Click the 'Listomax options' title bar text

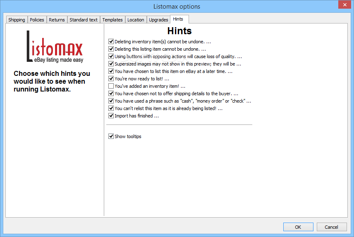[x=177, y=7]
